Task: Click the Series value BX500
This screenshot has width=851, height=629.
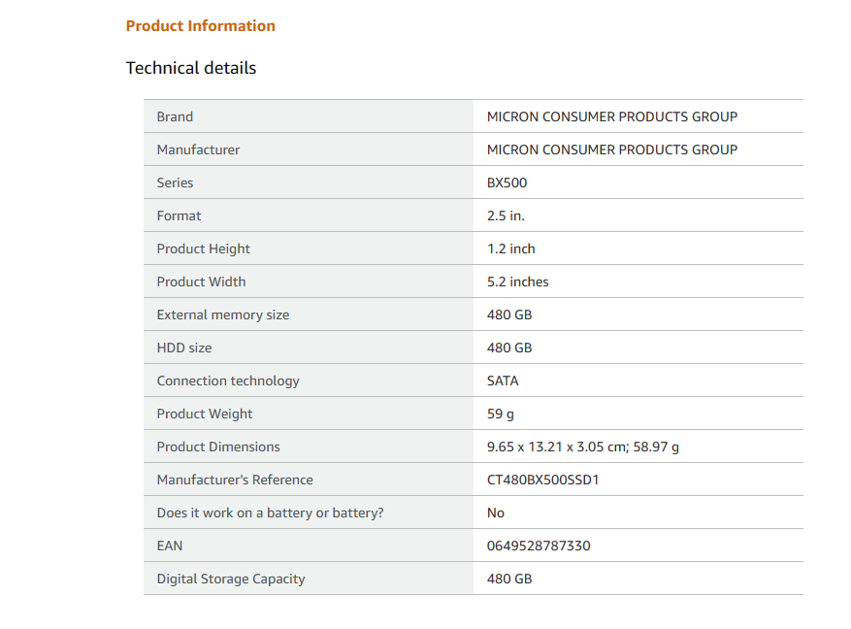Action: pyautogui.click(x=507, y=182)
